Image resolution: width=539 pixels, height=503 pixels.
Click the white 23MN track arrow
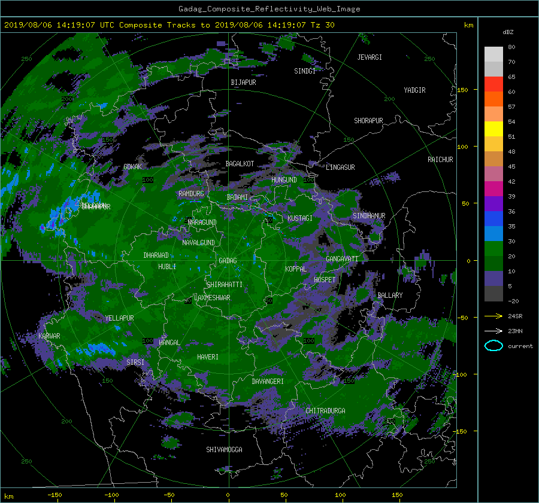pos(493,331)
